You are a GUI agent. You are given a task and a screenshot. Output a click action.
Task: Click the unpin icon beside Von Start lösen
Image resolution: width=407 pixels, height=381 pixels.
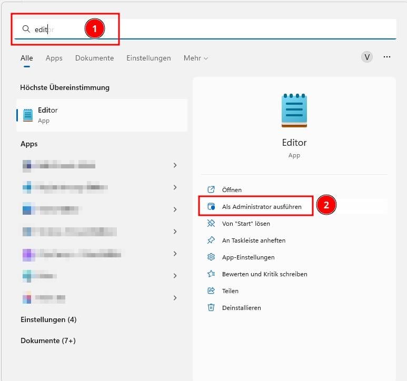tap(211, 223)
